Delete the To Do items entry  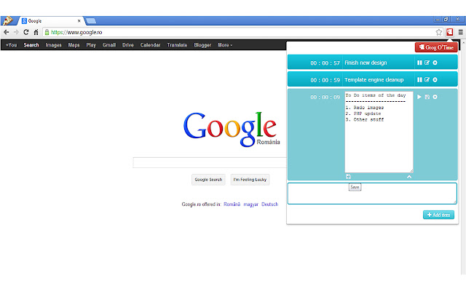coord(435,97)
